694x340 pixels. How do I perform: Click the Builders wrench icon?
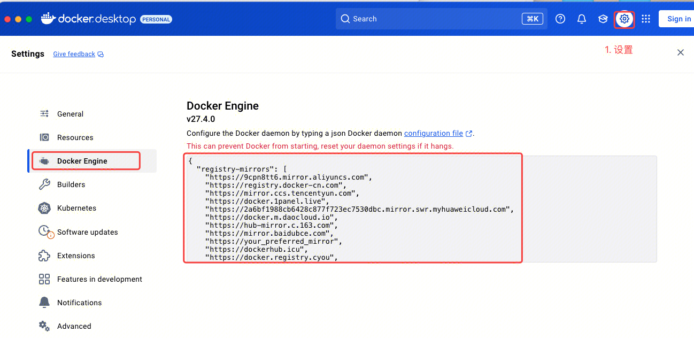tap(44, 184)
